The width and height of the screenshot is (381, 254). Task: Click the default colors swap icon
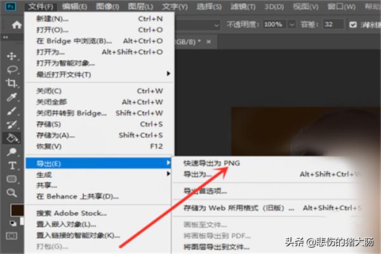[12, 223]
